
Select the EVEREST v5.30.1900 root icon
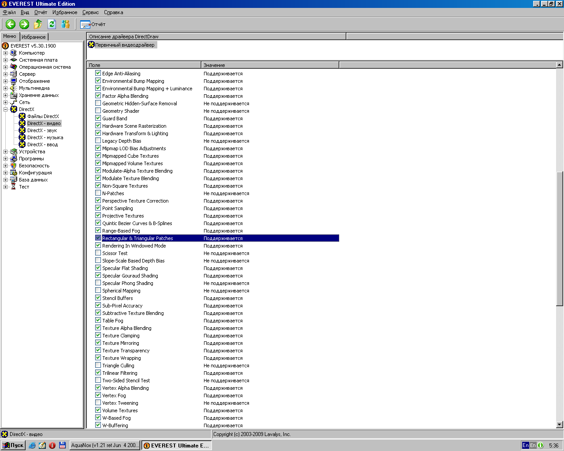point(5,46)
